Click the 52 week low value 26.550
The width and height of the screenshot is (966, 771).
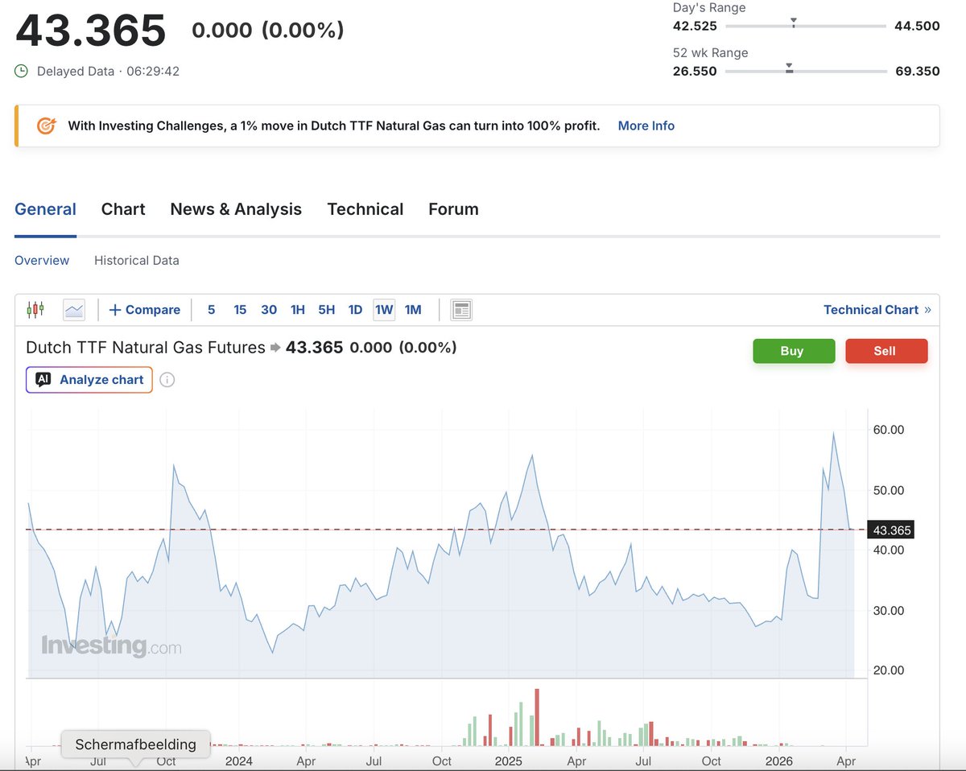[x=695, y=71]
